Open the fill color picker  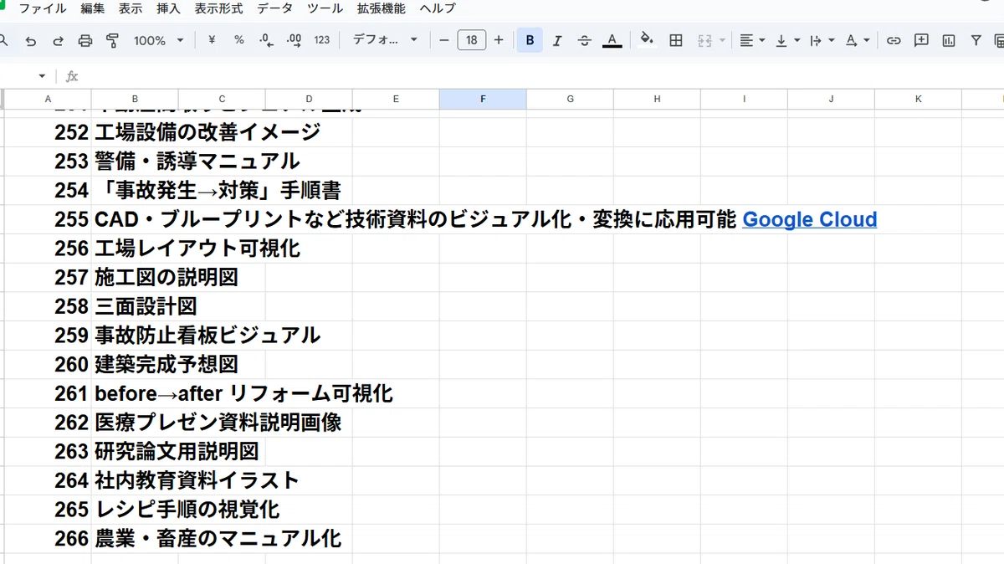[647, 40]
